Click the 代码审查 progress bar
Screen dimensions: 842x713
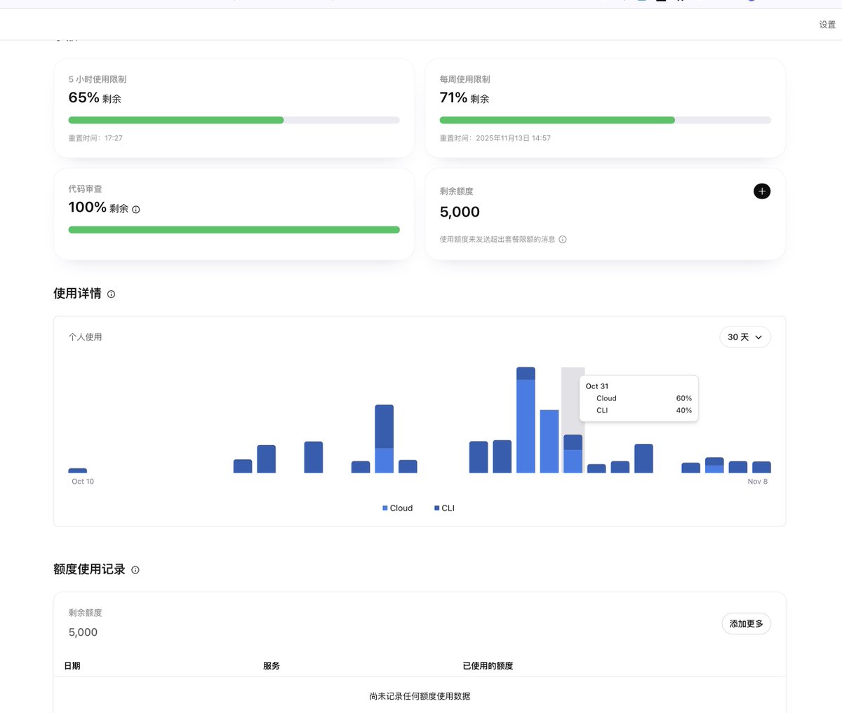coord(234,230)
